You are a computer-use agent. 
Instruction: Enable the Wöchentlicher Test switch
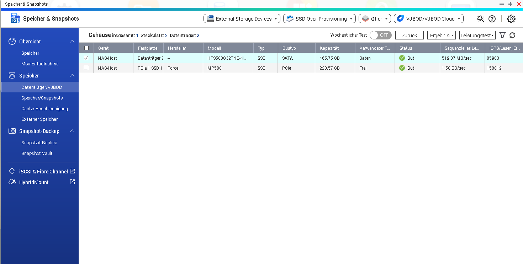(x=380, y=35)
